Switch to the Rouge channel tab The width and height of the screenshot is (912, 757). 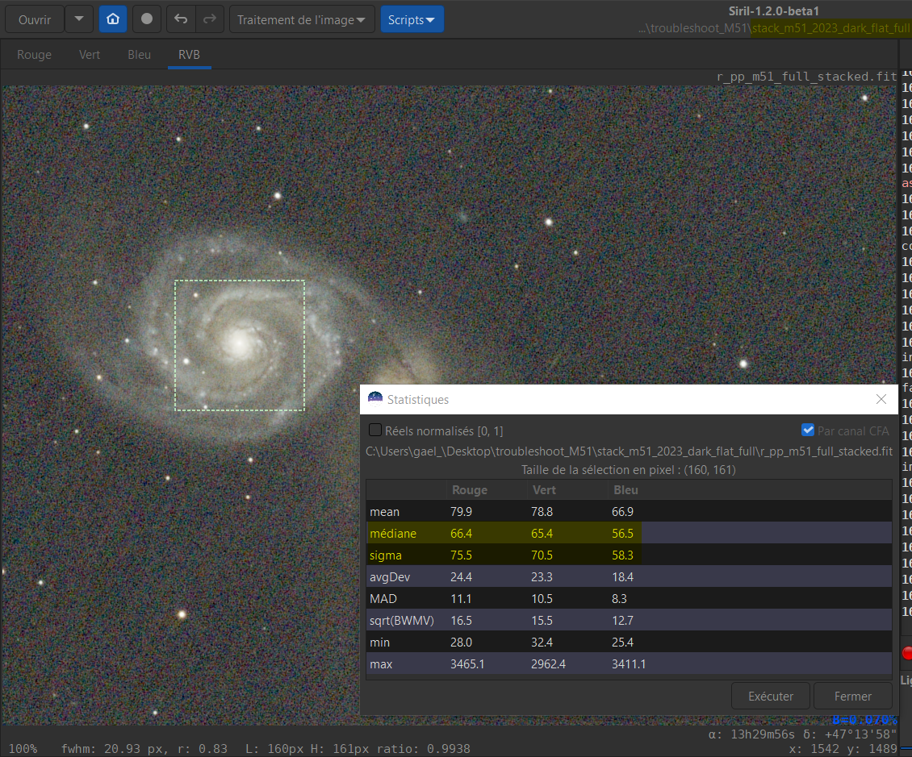tap(34, 55)
